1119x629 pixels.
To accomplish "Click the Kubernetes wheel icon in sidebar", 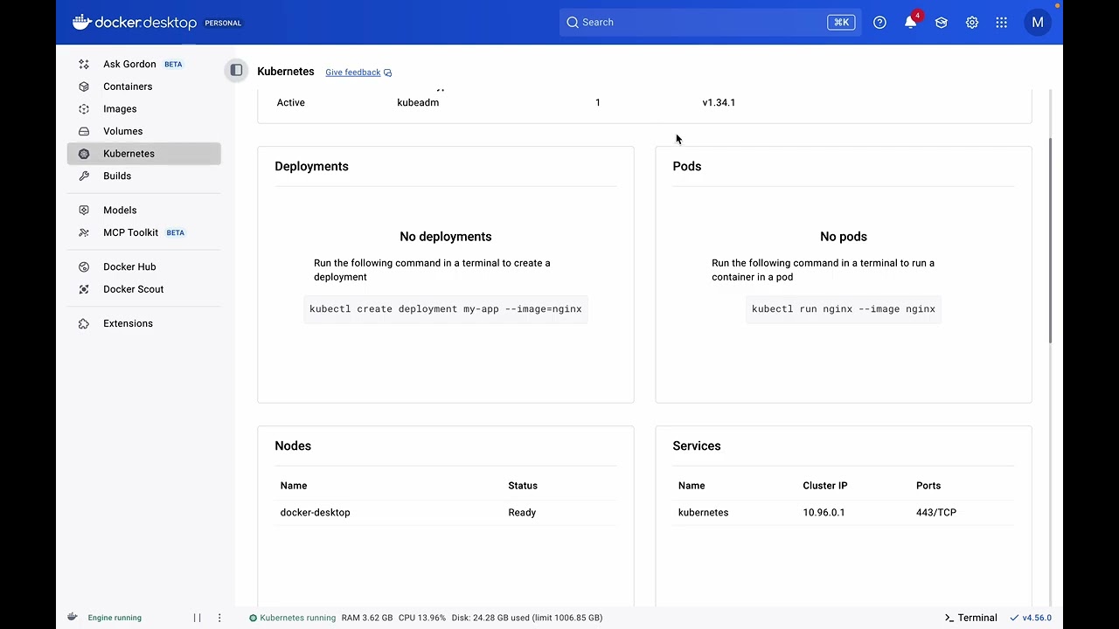I will [84, 154].
